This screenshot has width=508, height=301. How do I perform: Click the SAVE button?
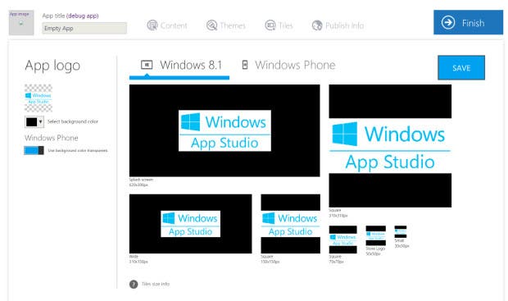[x=461, y=67]
